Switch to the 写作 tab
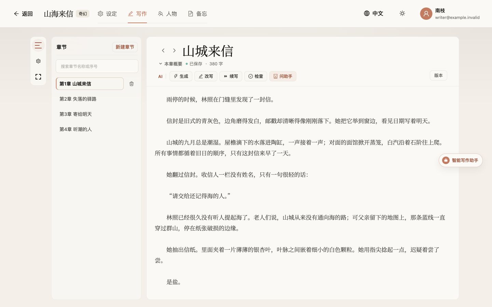492x307 pixels. pyautogui.click(x=137, y=14)
